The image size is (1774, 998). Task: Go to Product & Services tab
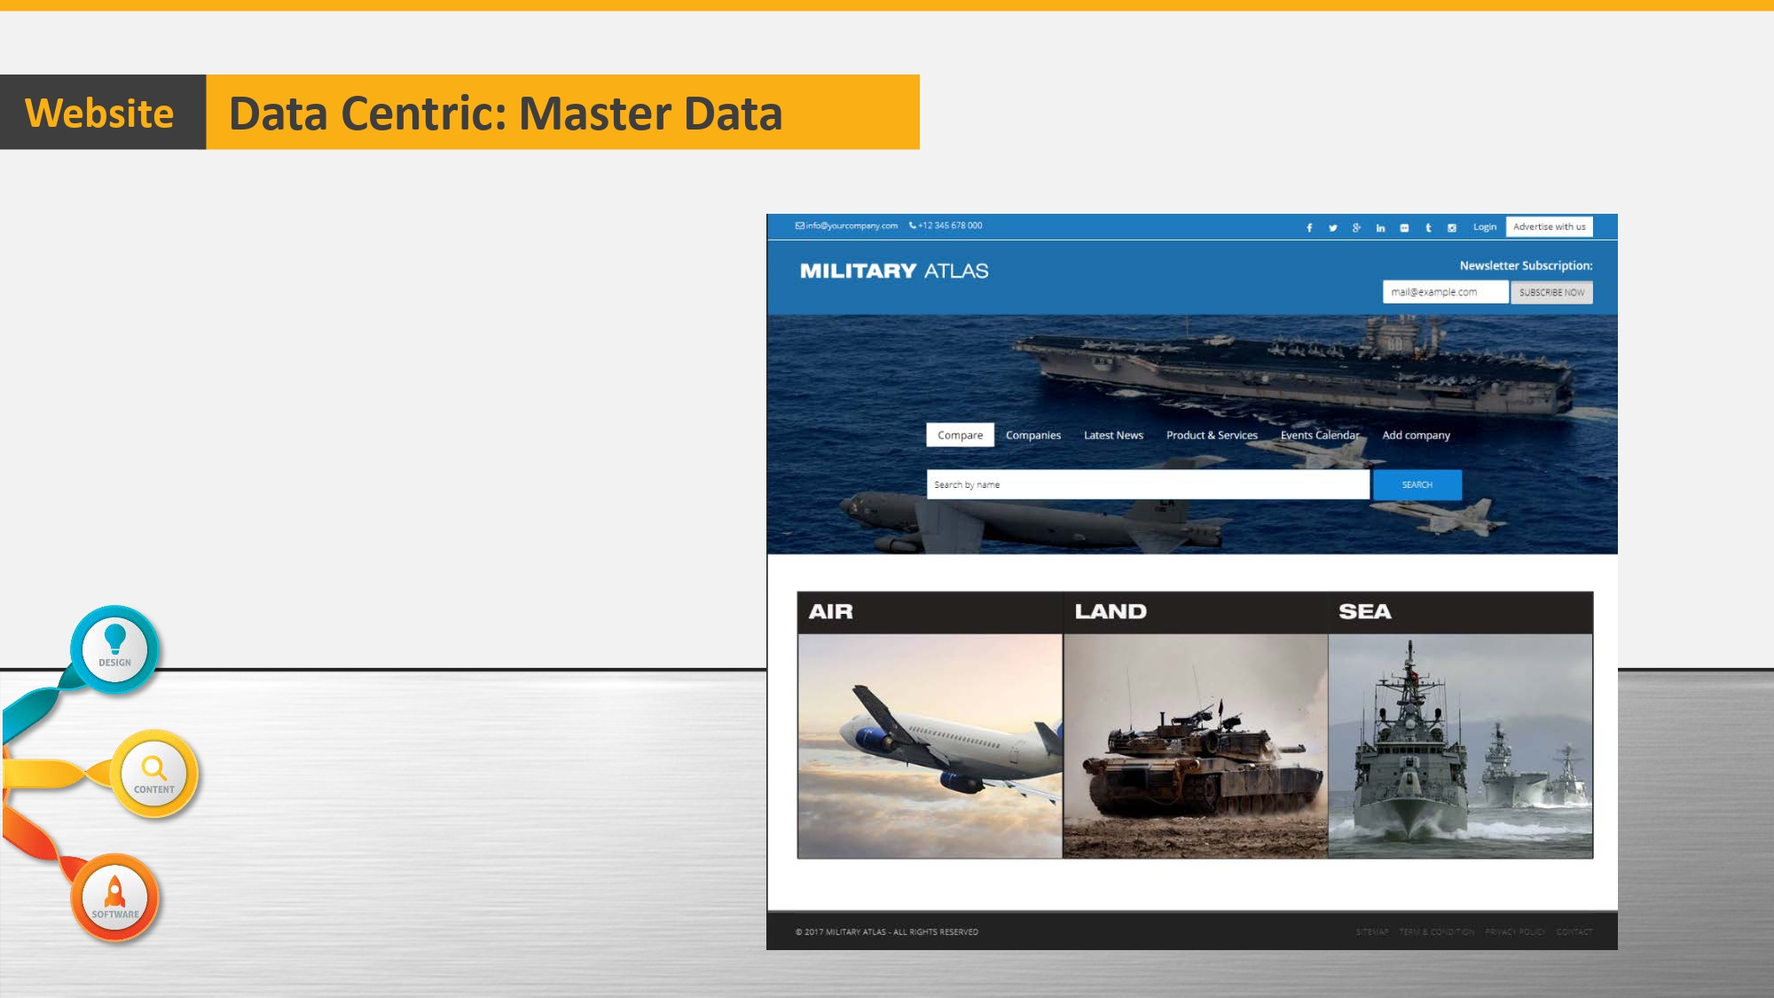pos(1212,436)
